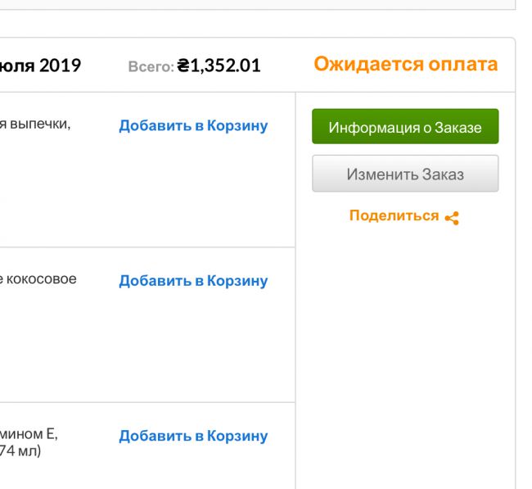Image resolution: width=532 pixels, height=489 pixels.
Task: Open the выпечки product name
Action: pos(34,125)
